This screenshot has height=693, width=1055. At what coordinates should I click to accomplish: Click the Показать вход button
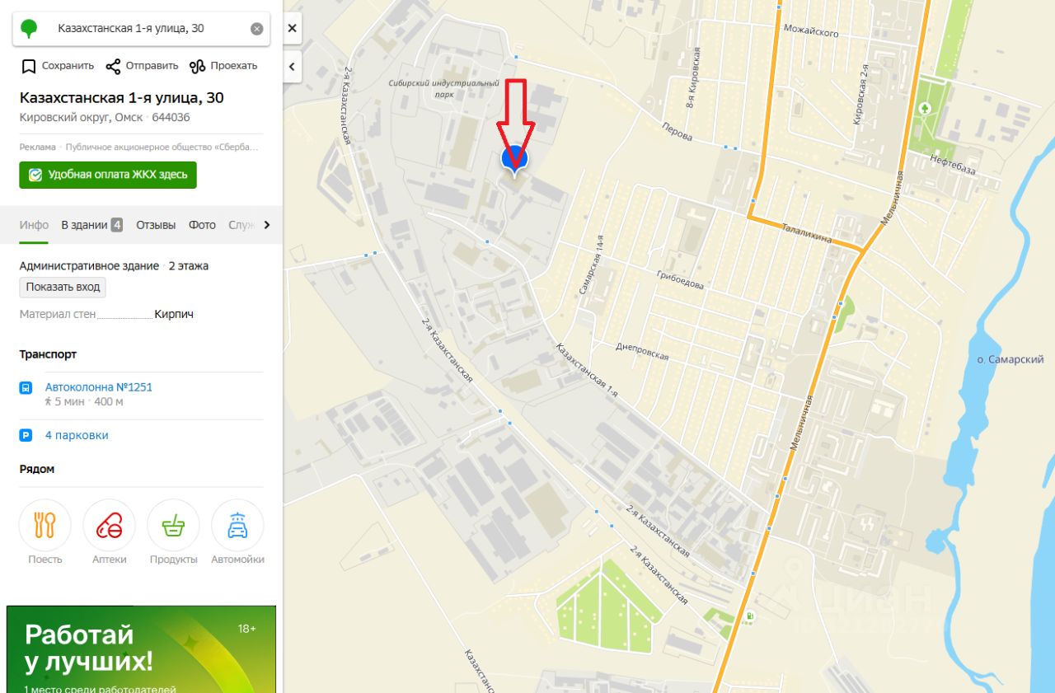(x=63, y=288)
